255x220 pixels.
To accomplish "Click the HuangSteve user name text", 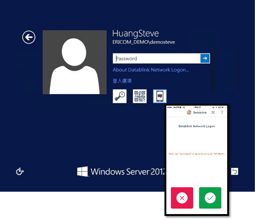I will [135, 34].
